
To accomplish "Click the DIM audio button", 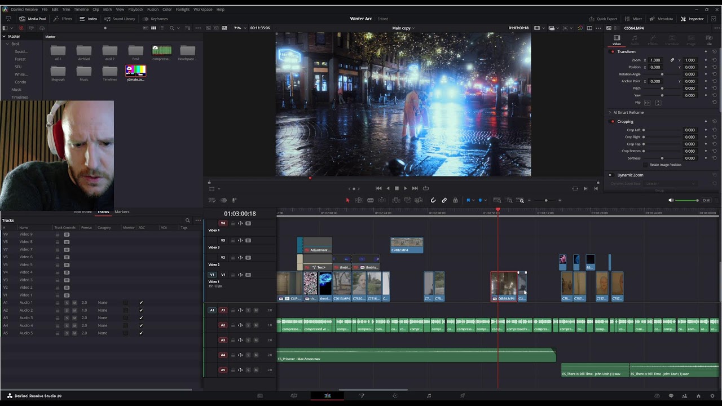I will click(706, 200).
